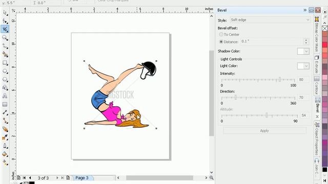The image size is (328, 184).
Task: Select the Pick tool in the toolbox
Action: tap(5, 13)
